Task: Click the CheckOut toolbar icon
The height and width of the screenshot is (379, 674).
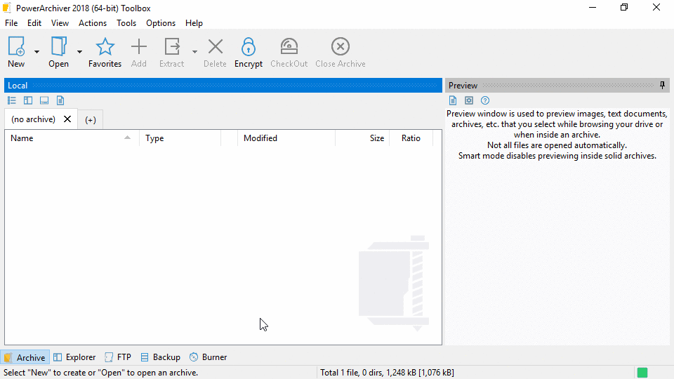Action: click(x=289, y=46)
